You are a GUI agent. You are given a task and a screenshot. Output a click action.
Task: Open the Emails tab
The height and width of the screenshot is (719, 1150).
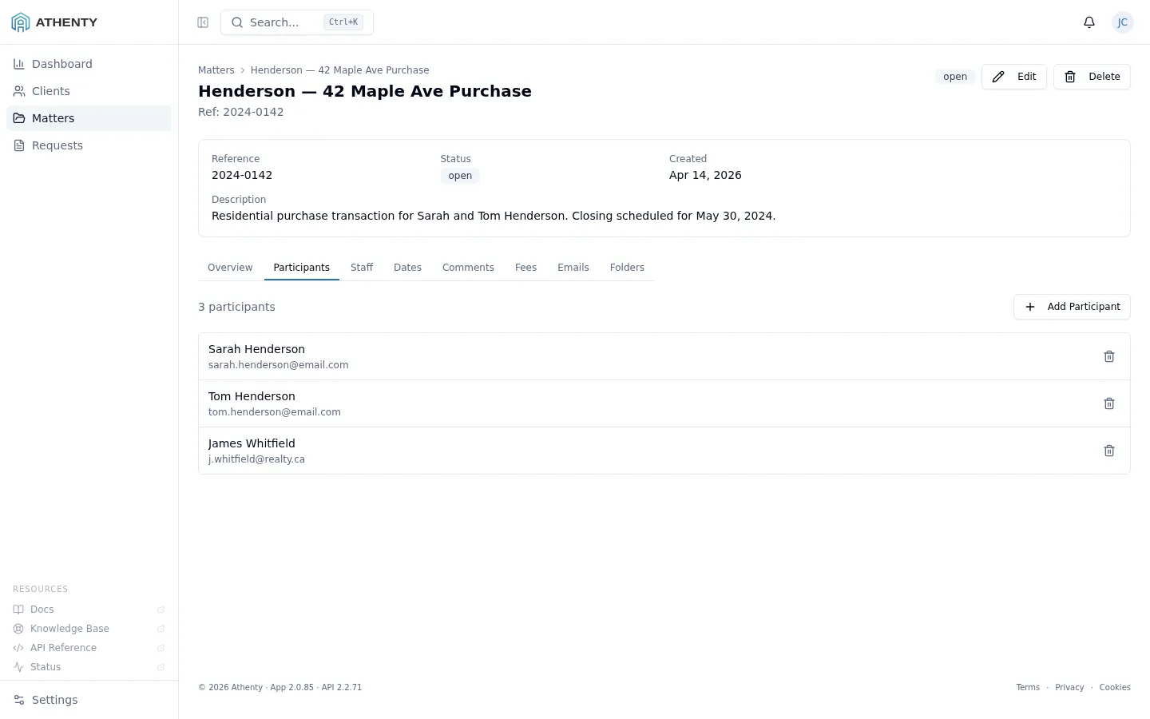point(573,268)
